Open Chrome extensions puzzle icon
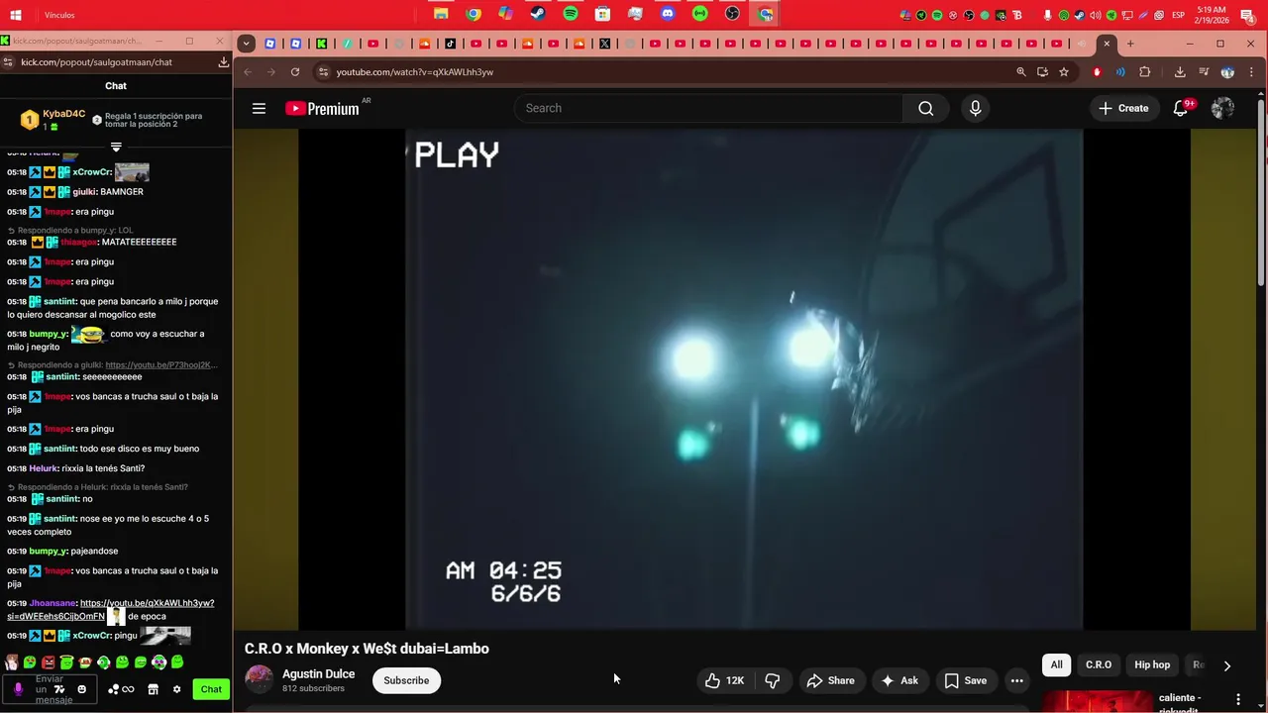Viewport: 1268px width, 713px height. tap(1145, 71)
